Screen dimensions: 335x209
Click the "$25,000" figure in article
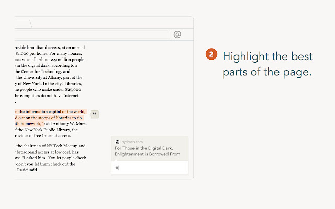[x=77, y=90]
